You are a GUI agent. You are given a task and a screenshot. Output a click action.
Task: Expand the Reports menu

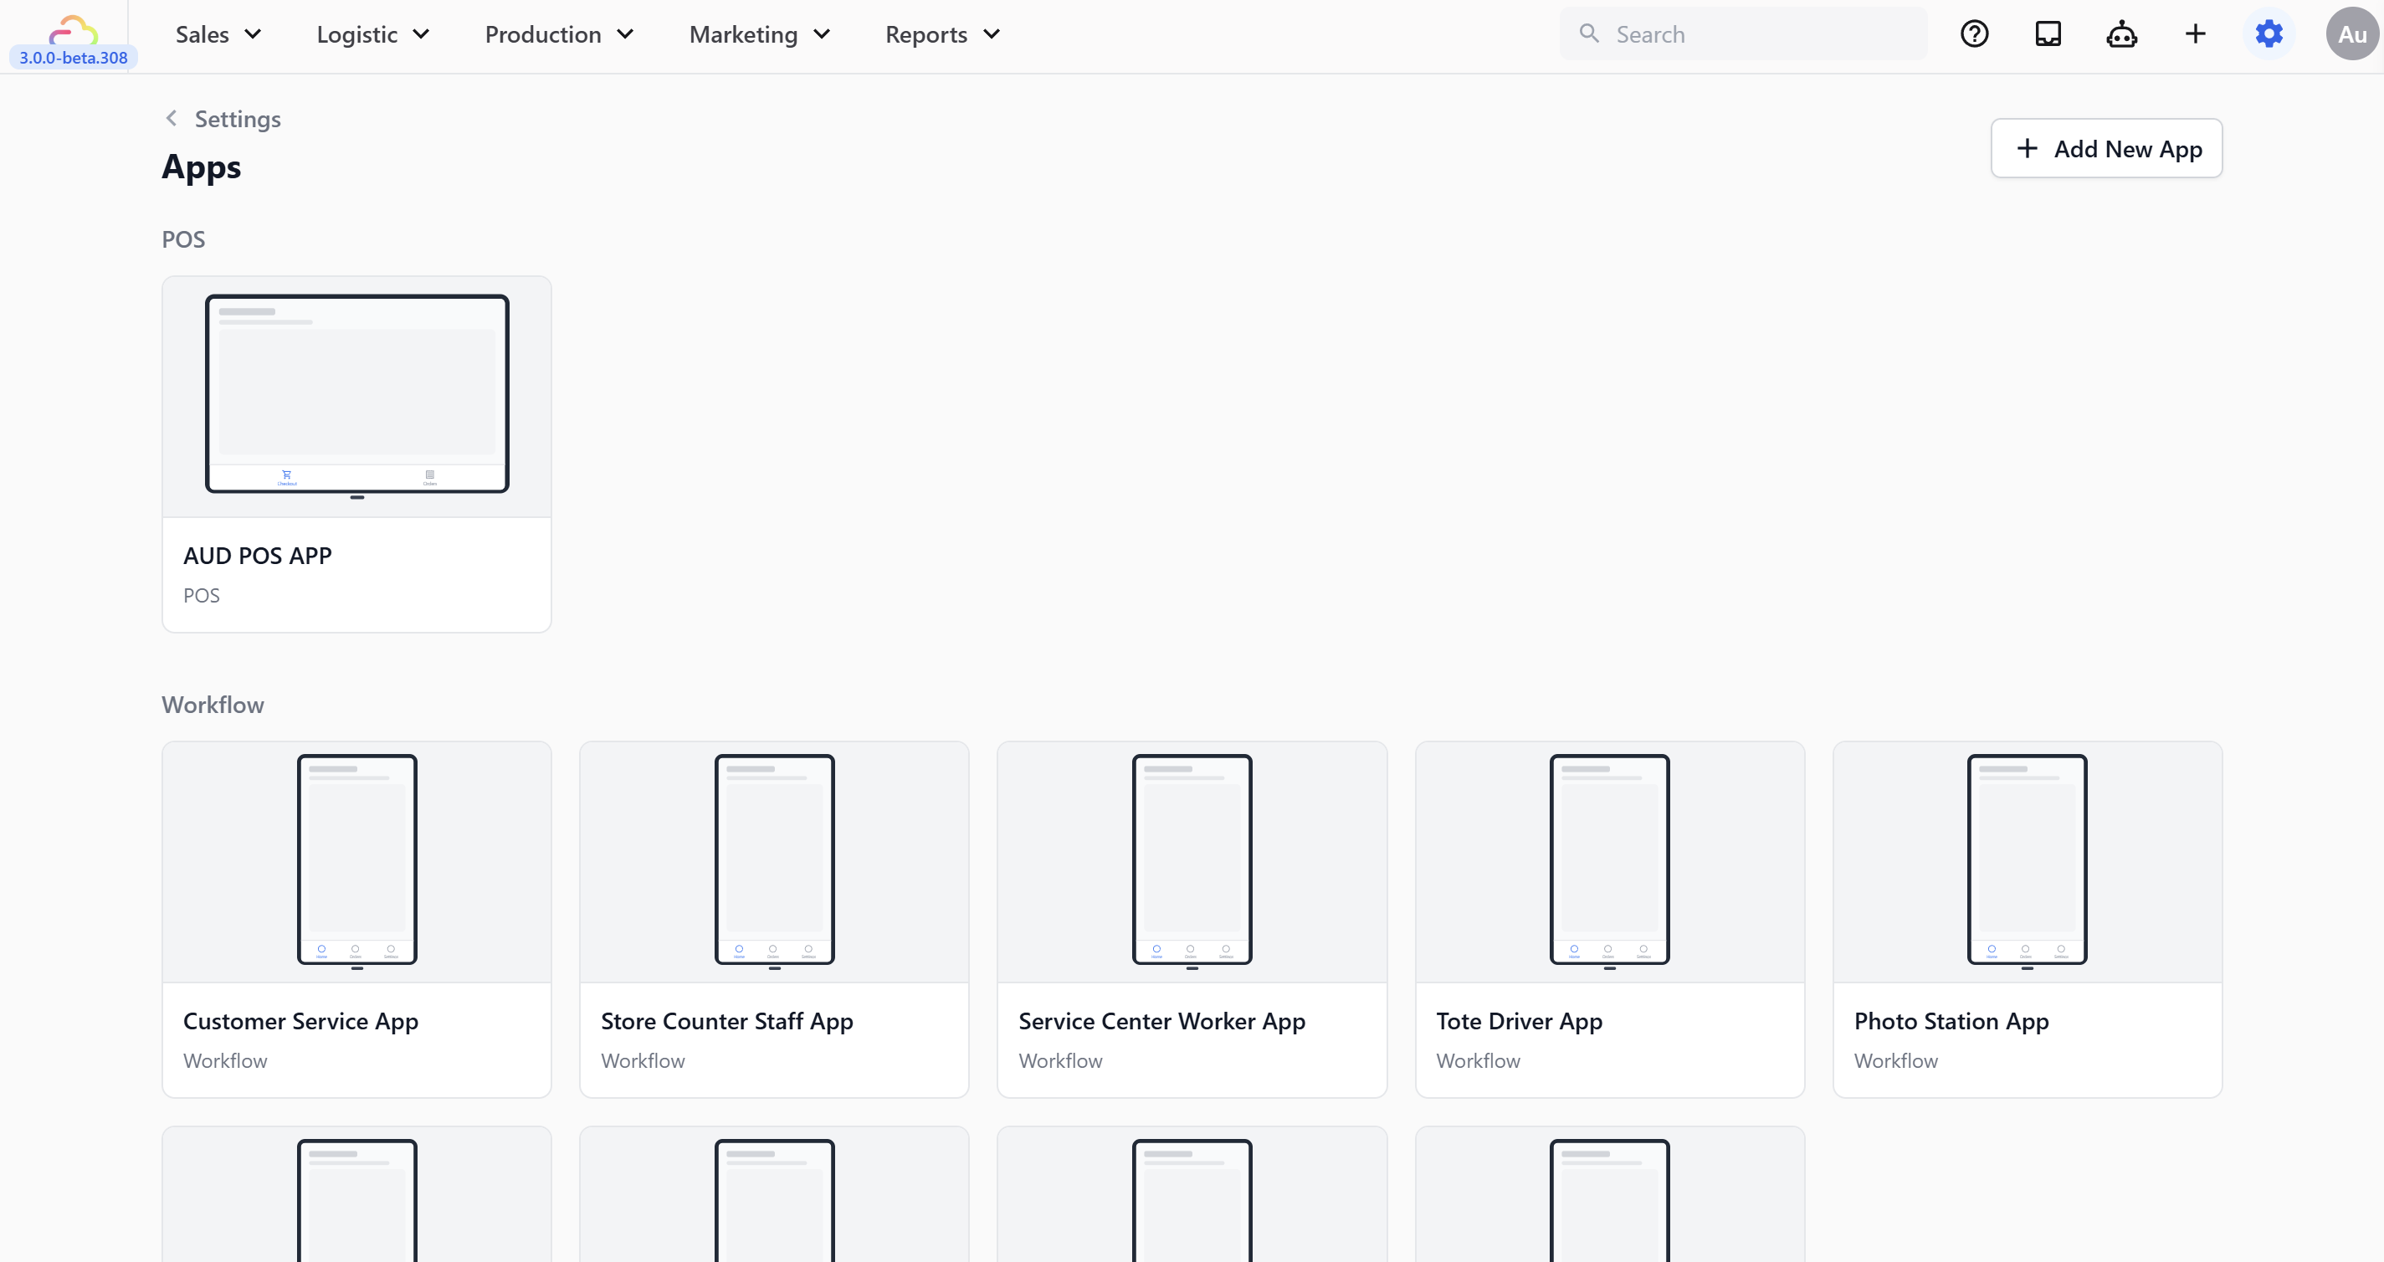point(942,34)
